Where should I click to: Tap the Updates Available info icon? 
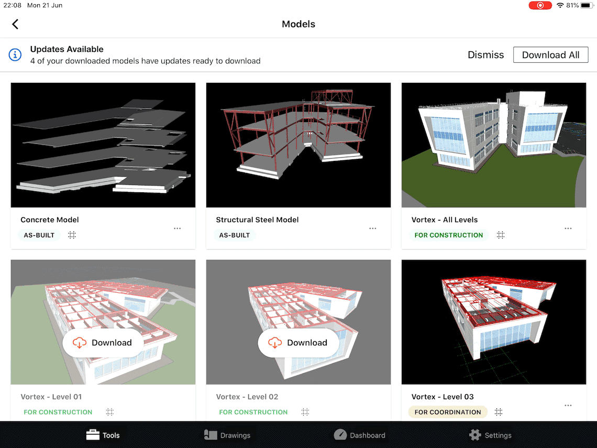(15, 55)
